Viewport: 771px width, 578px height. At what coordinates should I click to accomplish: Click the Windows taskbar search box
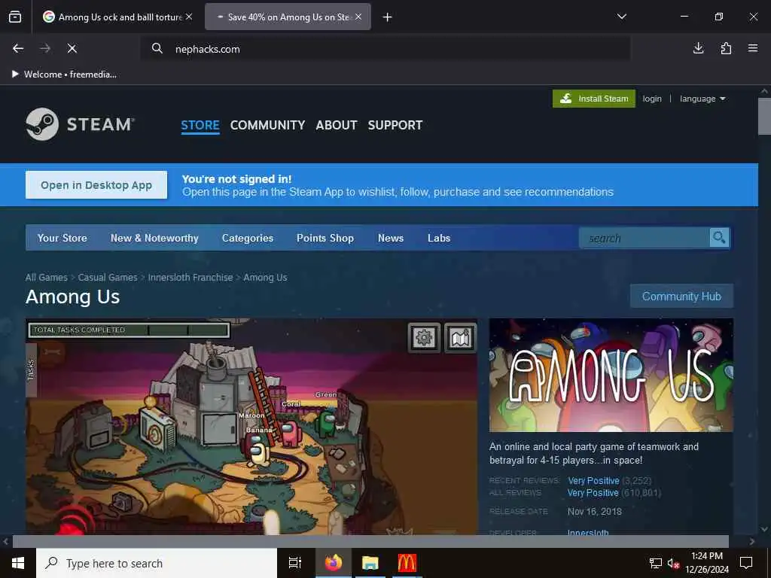(x=157, y=563)
